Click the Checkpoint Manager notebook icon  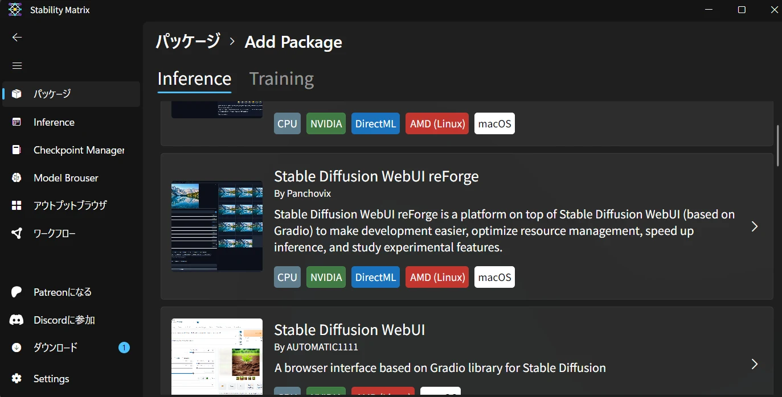(17, 150)
